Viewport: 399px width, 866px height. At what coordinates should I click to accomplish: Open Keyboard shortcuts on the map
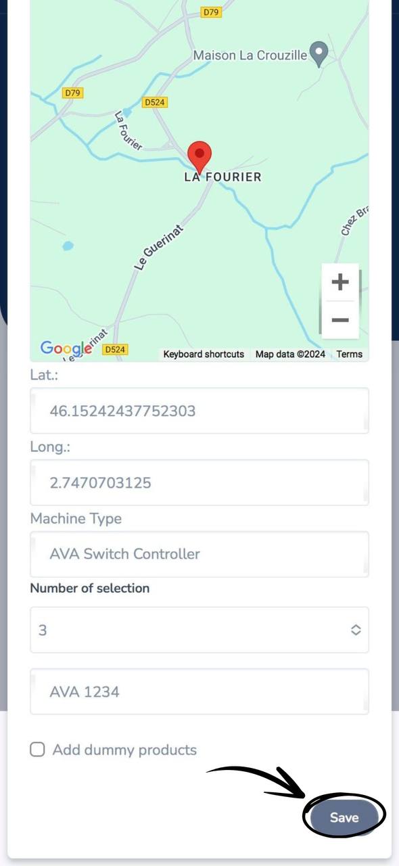(204, 354)
